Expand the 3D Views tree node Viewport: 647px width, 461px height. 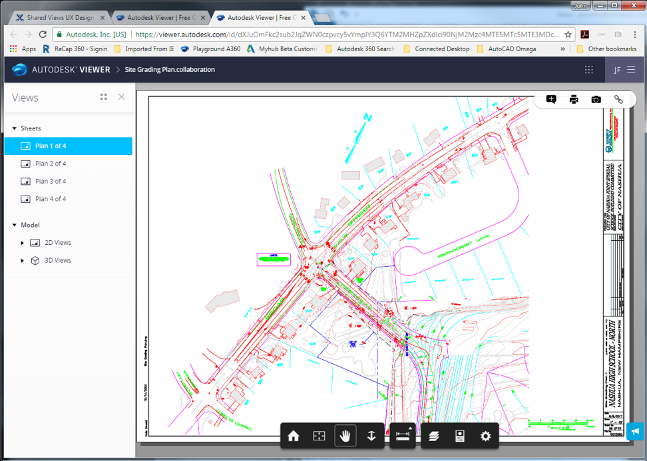(x=23, y=261)
